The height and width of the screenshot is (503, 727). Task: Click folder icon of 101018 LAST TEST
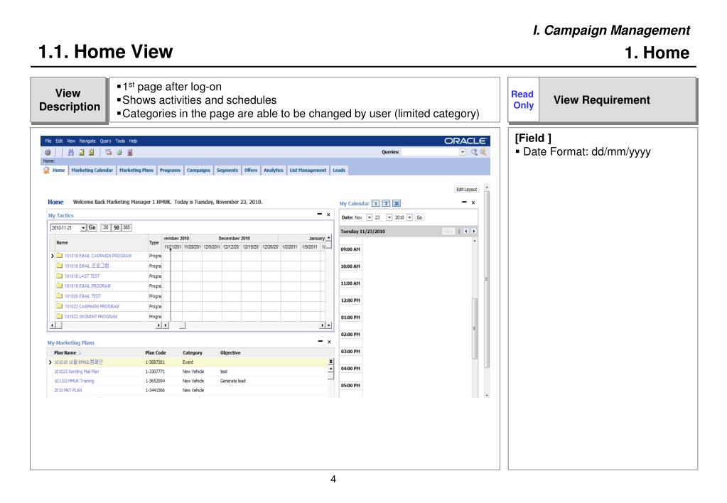(x=60, y=276)
